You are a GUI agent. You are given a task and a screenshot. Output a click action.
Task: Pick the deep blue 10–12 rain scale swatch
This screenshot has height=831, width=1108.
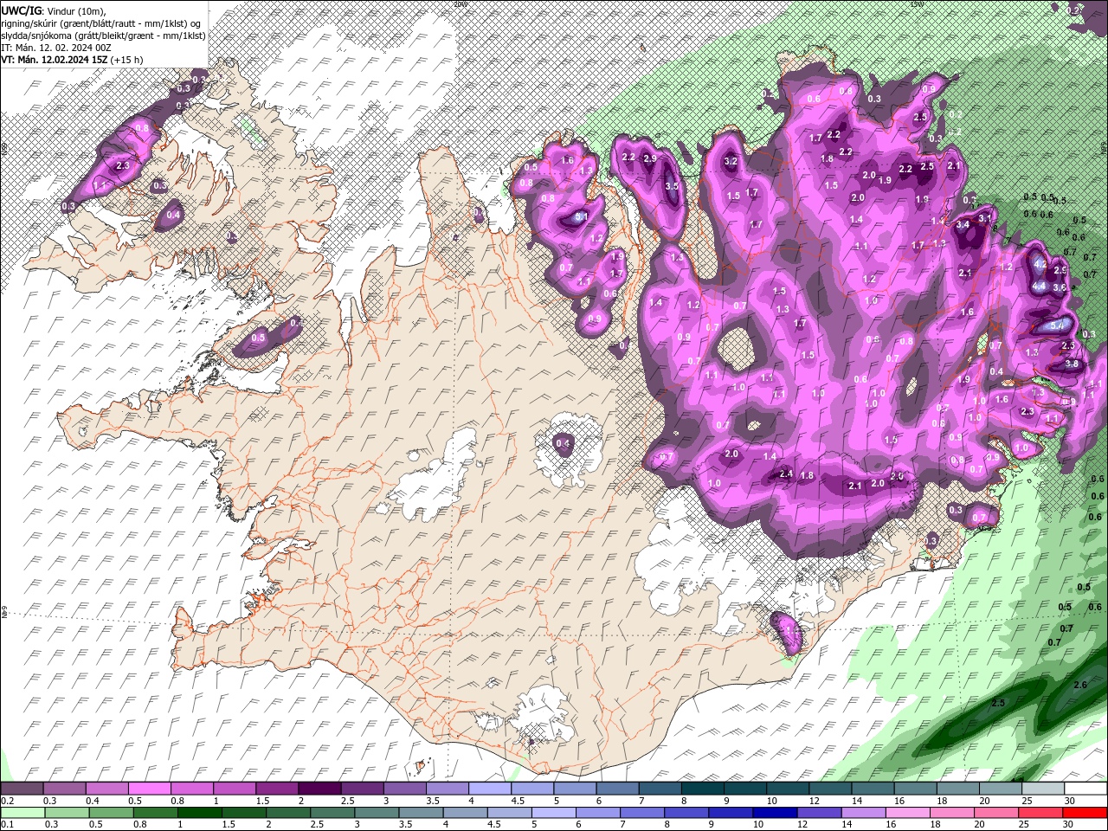776,813
